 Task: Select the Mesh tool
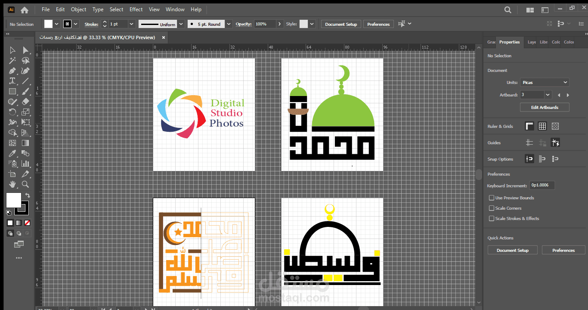pyautogui.click(x=12, y=143)
